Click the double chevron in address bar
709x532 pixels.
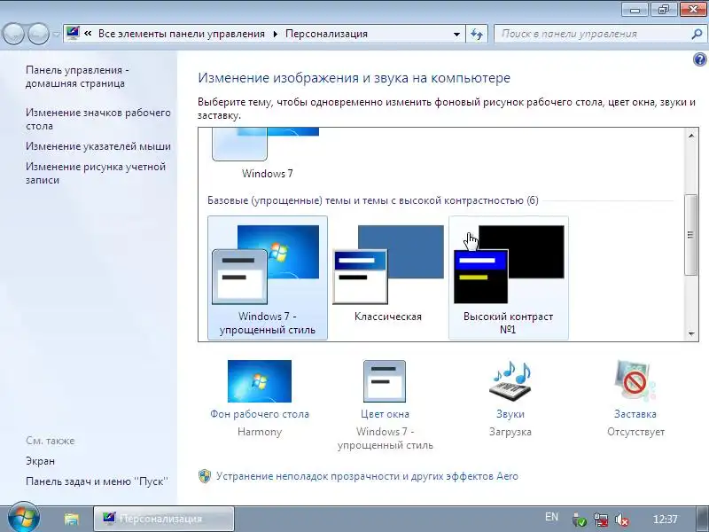coord(88,34)
